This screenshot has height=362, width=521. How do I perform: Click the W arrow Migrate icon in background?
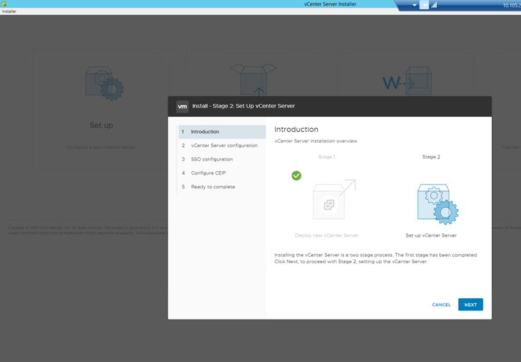click(407, 81)
